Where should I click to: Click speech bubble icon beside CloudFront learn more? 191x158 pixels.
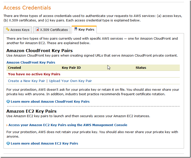point(8,102)
